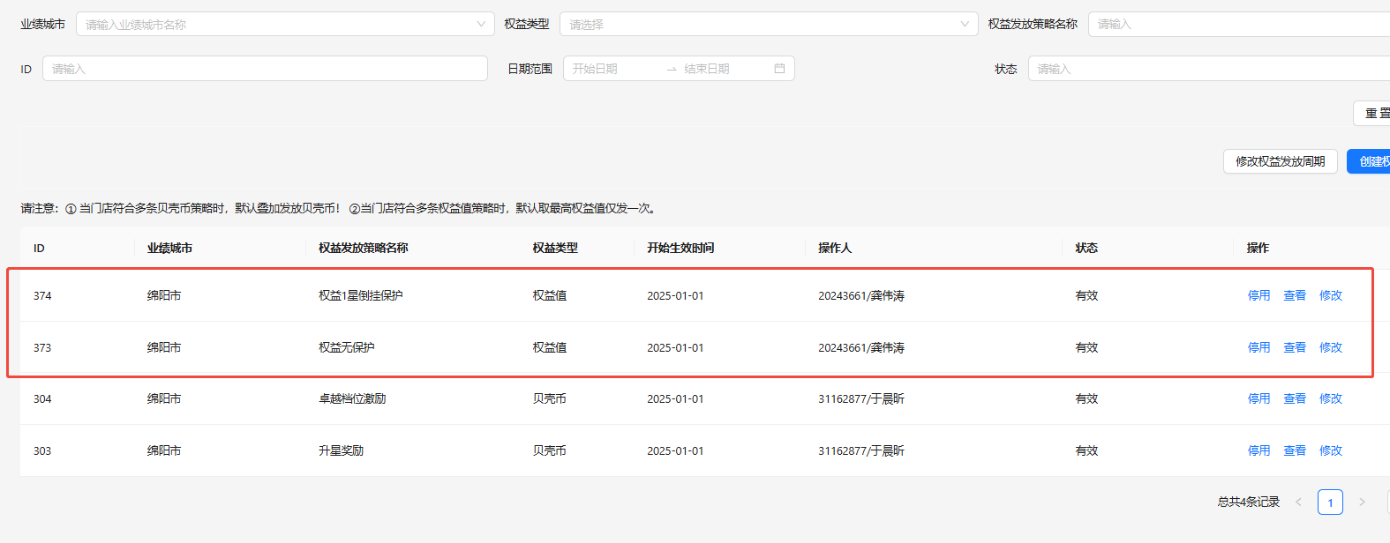Image resolution: width=1390 pixels, height=543 pixels.
Task: Click 查看 for strategy 权益无保护
Action: (x=1295, y=348)
